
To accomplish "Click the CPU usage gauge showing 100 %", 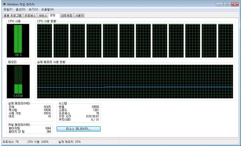I will click(18, 41).
